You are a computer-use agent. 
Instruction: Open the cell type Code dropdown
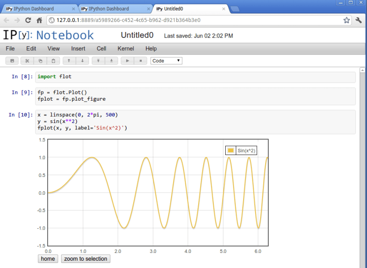click(x=166, y=61)
